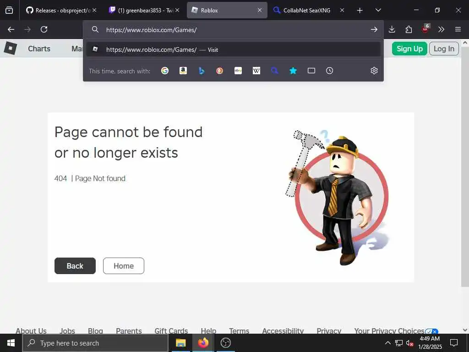Click the muted volume icon in tray
The height and width of the screenshot is (352, 469).
[409, 343]
